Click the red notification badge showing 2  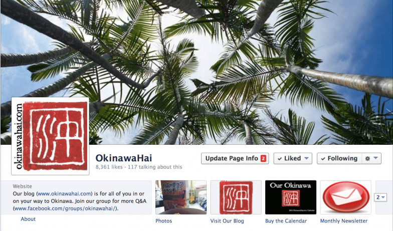click(263, 158)
